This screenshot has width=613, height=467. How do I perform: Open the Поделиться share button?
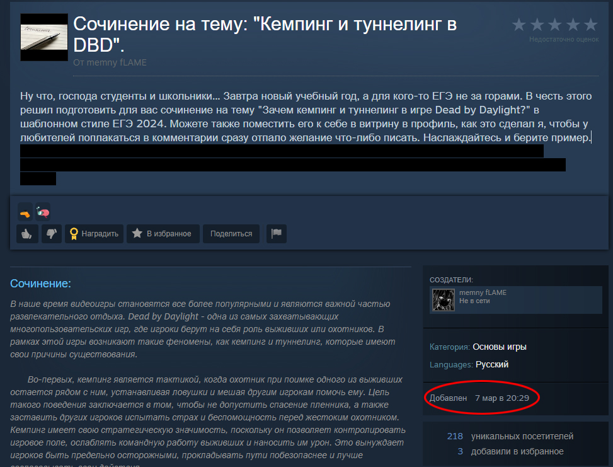(x=231, y=234)
